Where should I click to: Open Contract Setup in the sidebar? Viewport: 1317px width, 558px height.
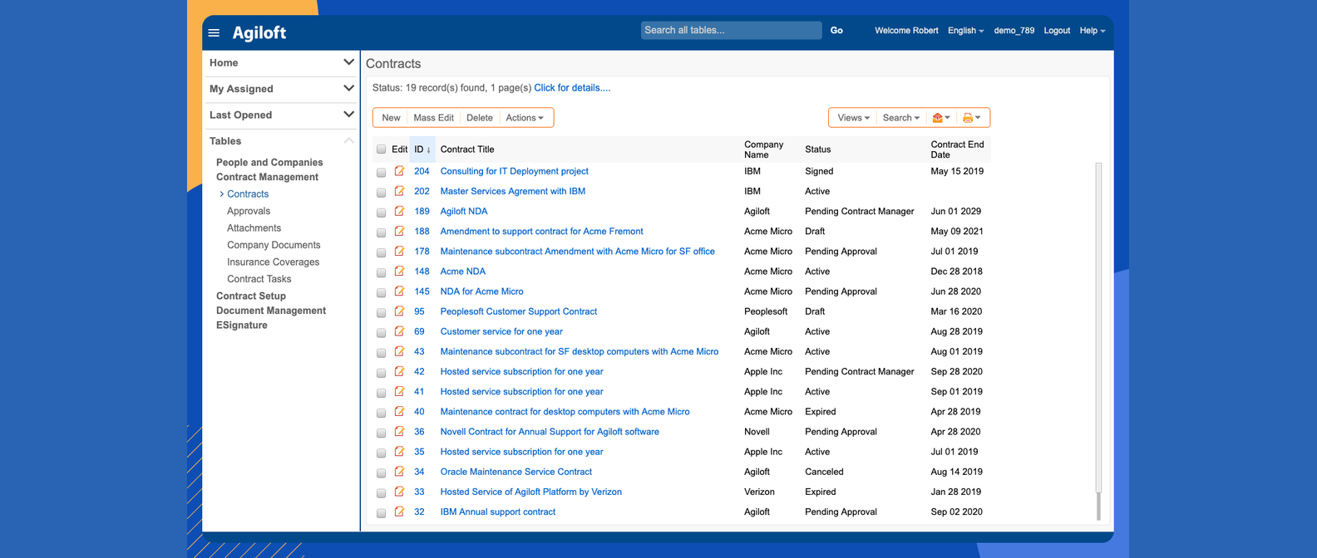point(251,296)
